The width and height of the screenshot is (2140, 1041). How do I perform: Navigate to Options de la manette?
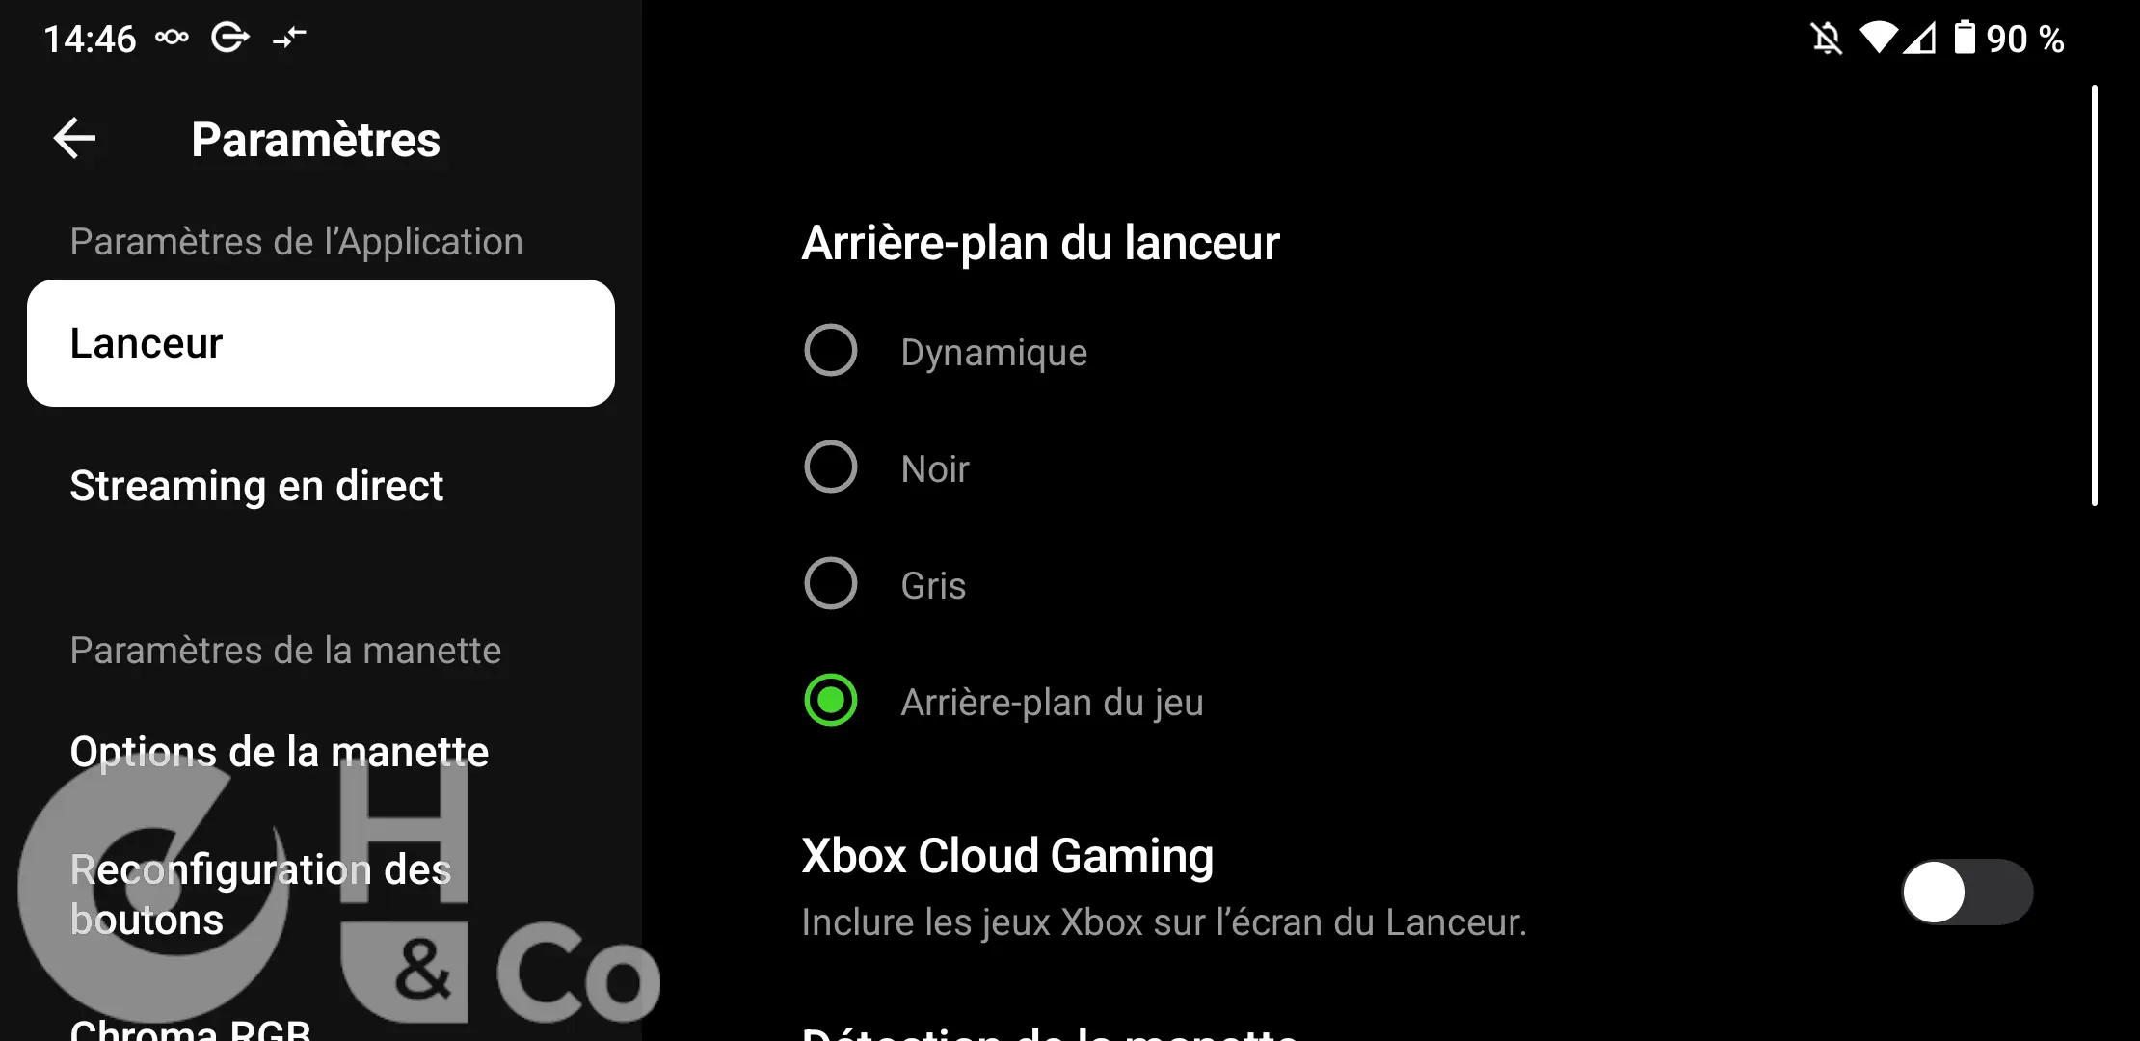(x=277, y=752)
